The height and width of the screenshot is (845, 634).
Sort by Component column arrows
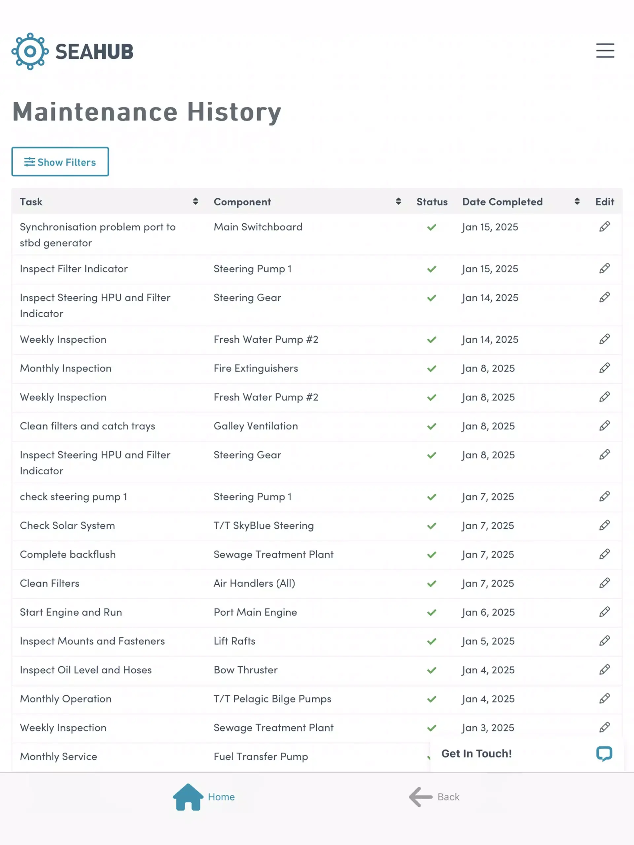pyautogui.click(x=398, y=201)
